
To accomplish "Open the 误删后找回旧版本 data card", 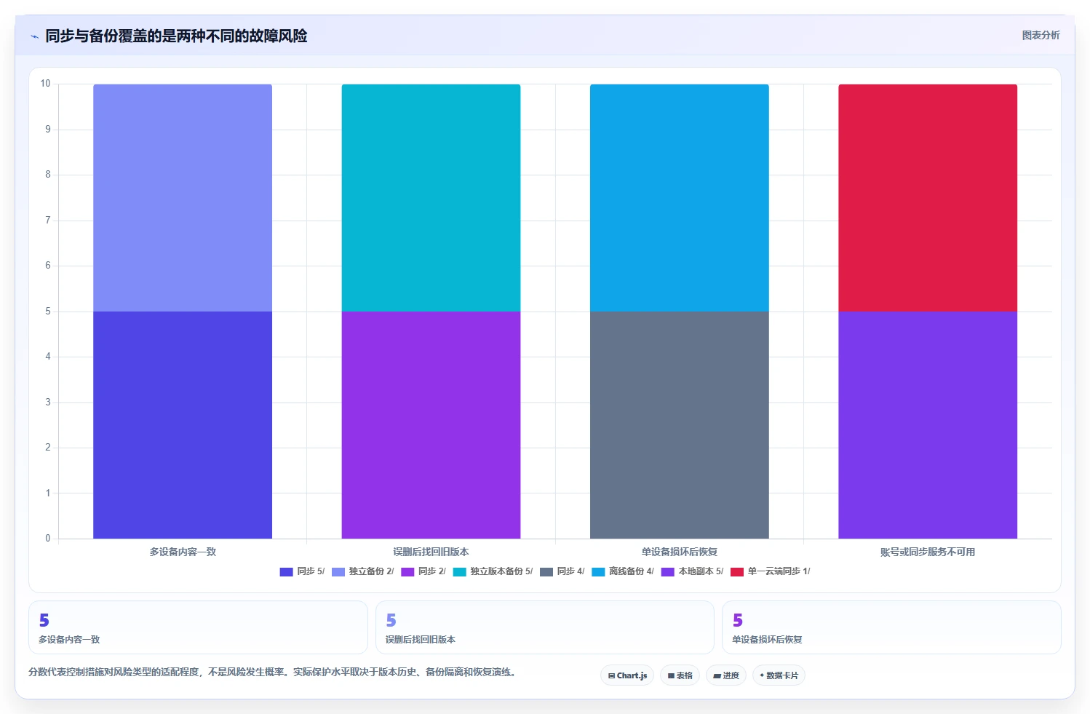I will click(545, 627).
